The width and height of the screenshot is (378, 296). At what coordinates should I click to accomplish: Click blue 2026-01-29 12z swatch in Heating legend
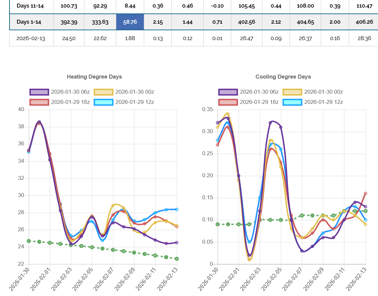103,102
